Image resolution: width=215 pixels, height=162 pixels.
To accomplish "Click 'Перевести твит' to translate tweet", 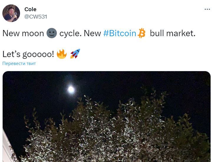I will 19,64.
